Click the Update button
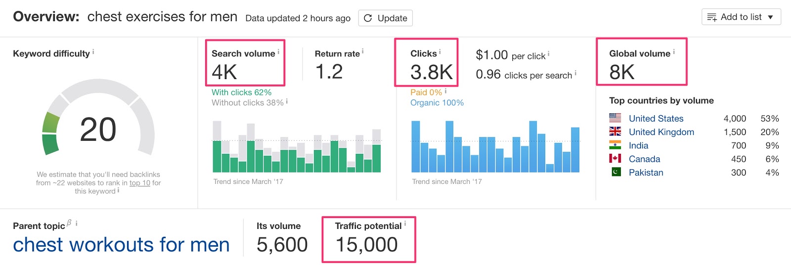Image resolution: width=791 pixels, height=265 pixels. coord(385,18)
